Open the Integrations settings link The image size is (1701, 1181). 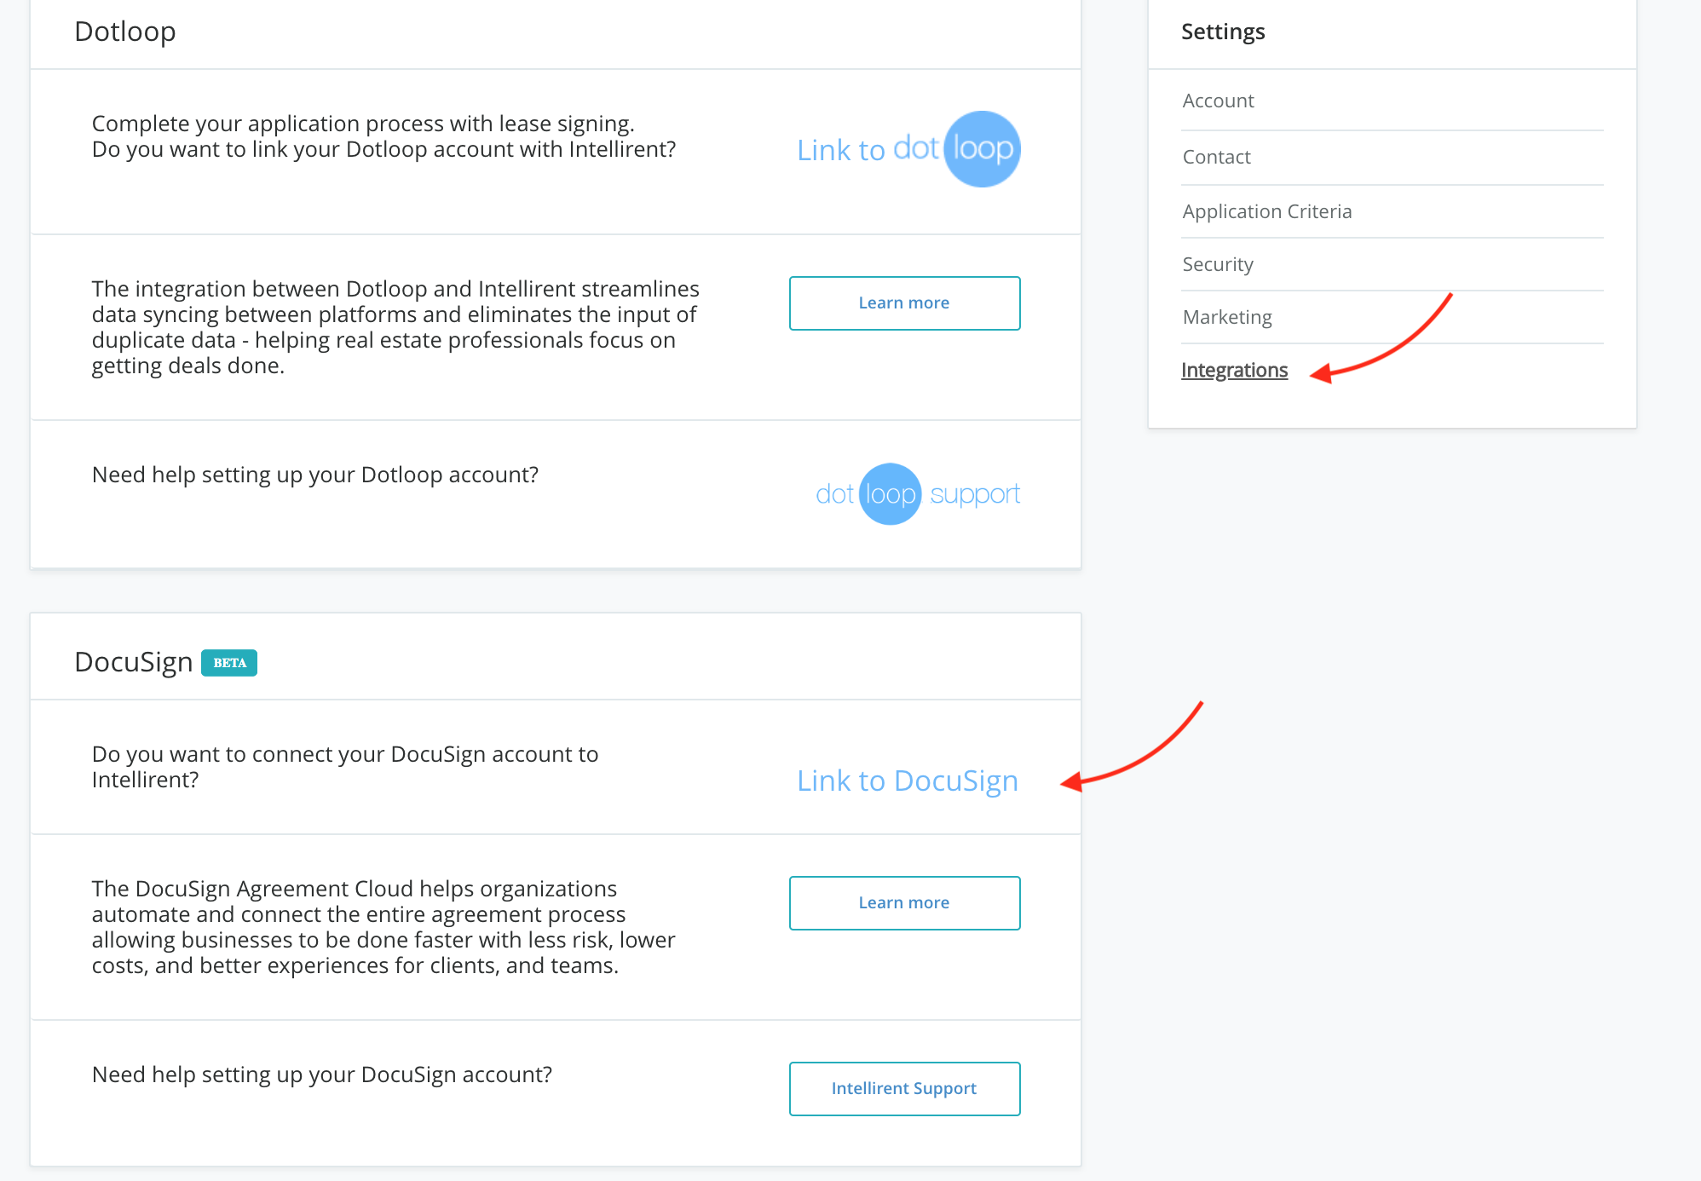[x=1234, y=370]
